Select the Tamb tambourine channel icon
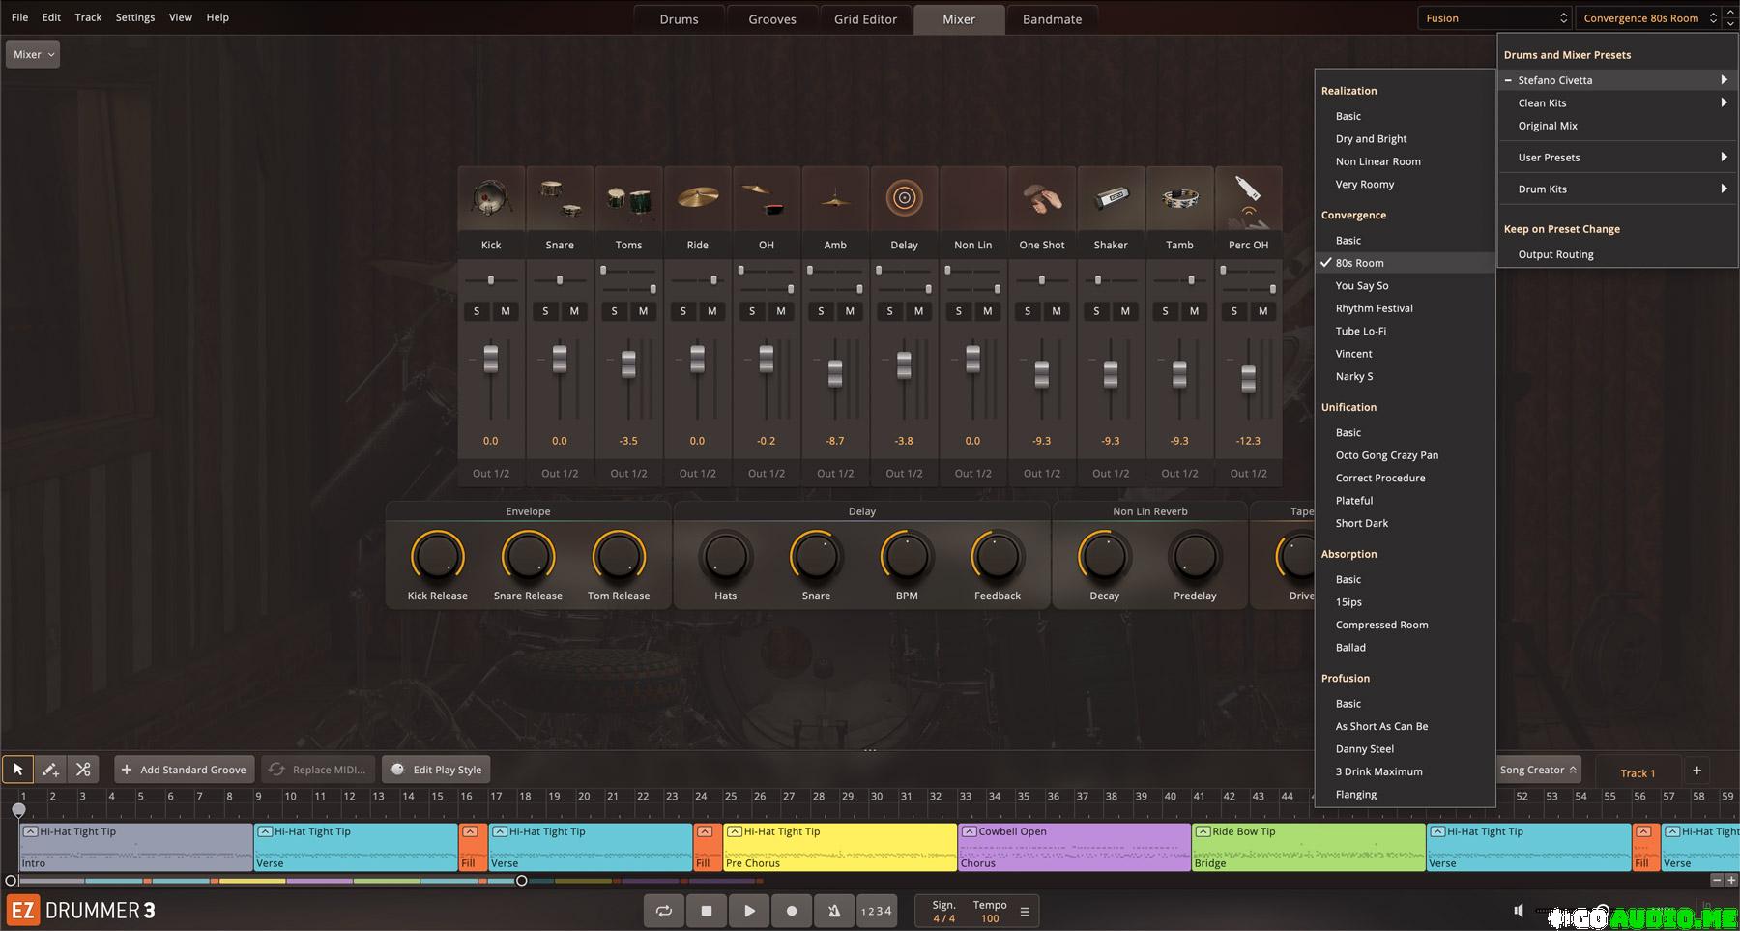Screen dimensions: 1740x931 coord(1179,198)
